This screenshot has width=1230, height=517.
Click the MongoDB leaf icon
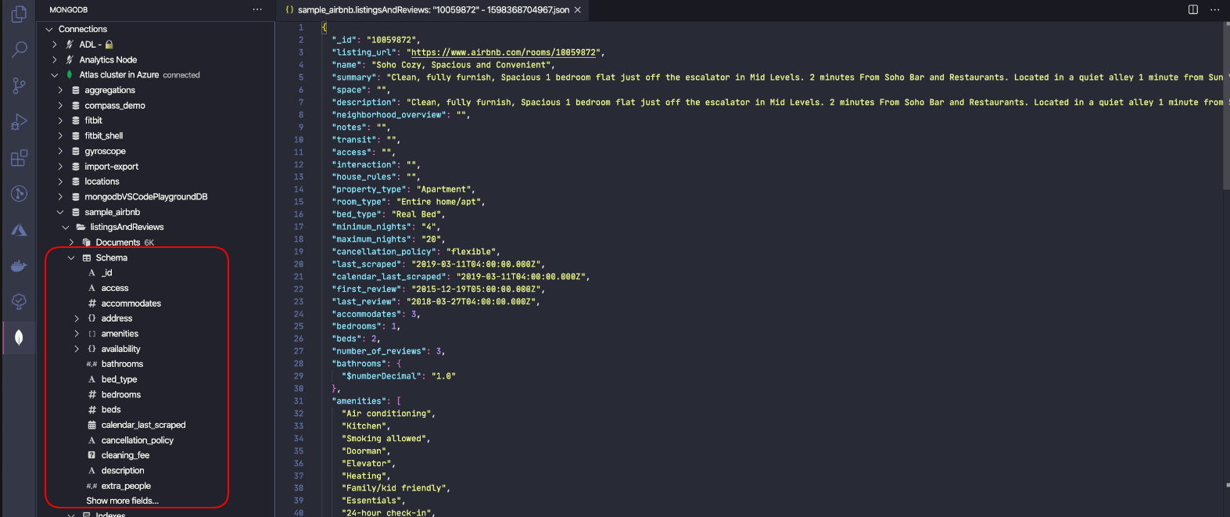pos(19,337)
